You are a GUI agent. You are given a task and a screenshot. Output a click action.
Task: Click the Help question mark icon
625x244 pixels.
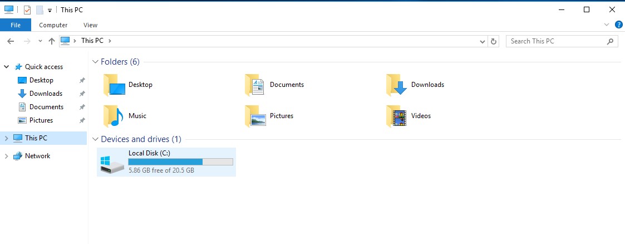(618, 25)
